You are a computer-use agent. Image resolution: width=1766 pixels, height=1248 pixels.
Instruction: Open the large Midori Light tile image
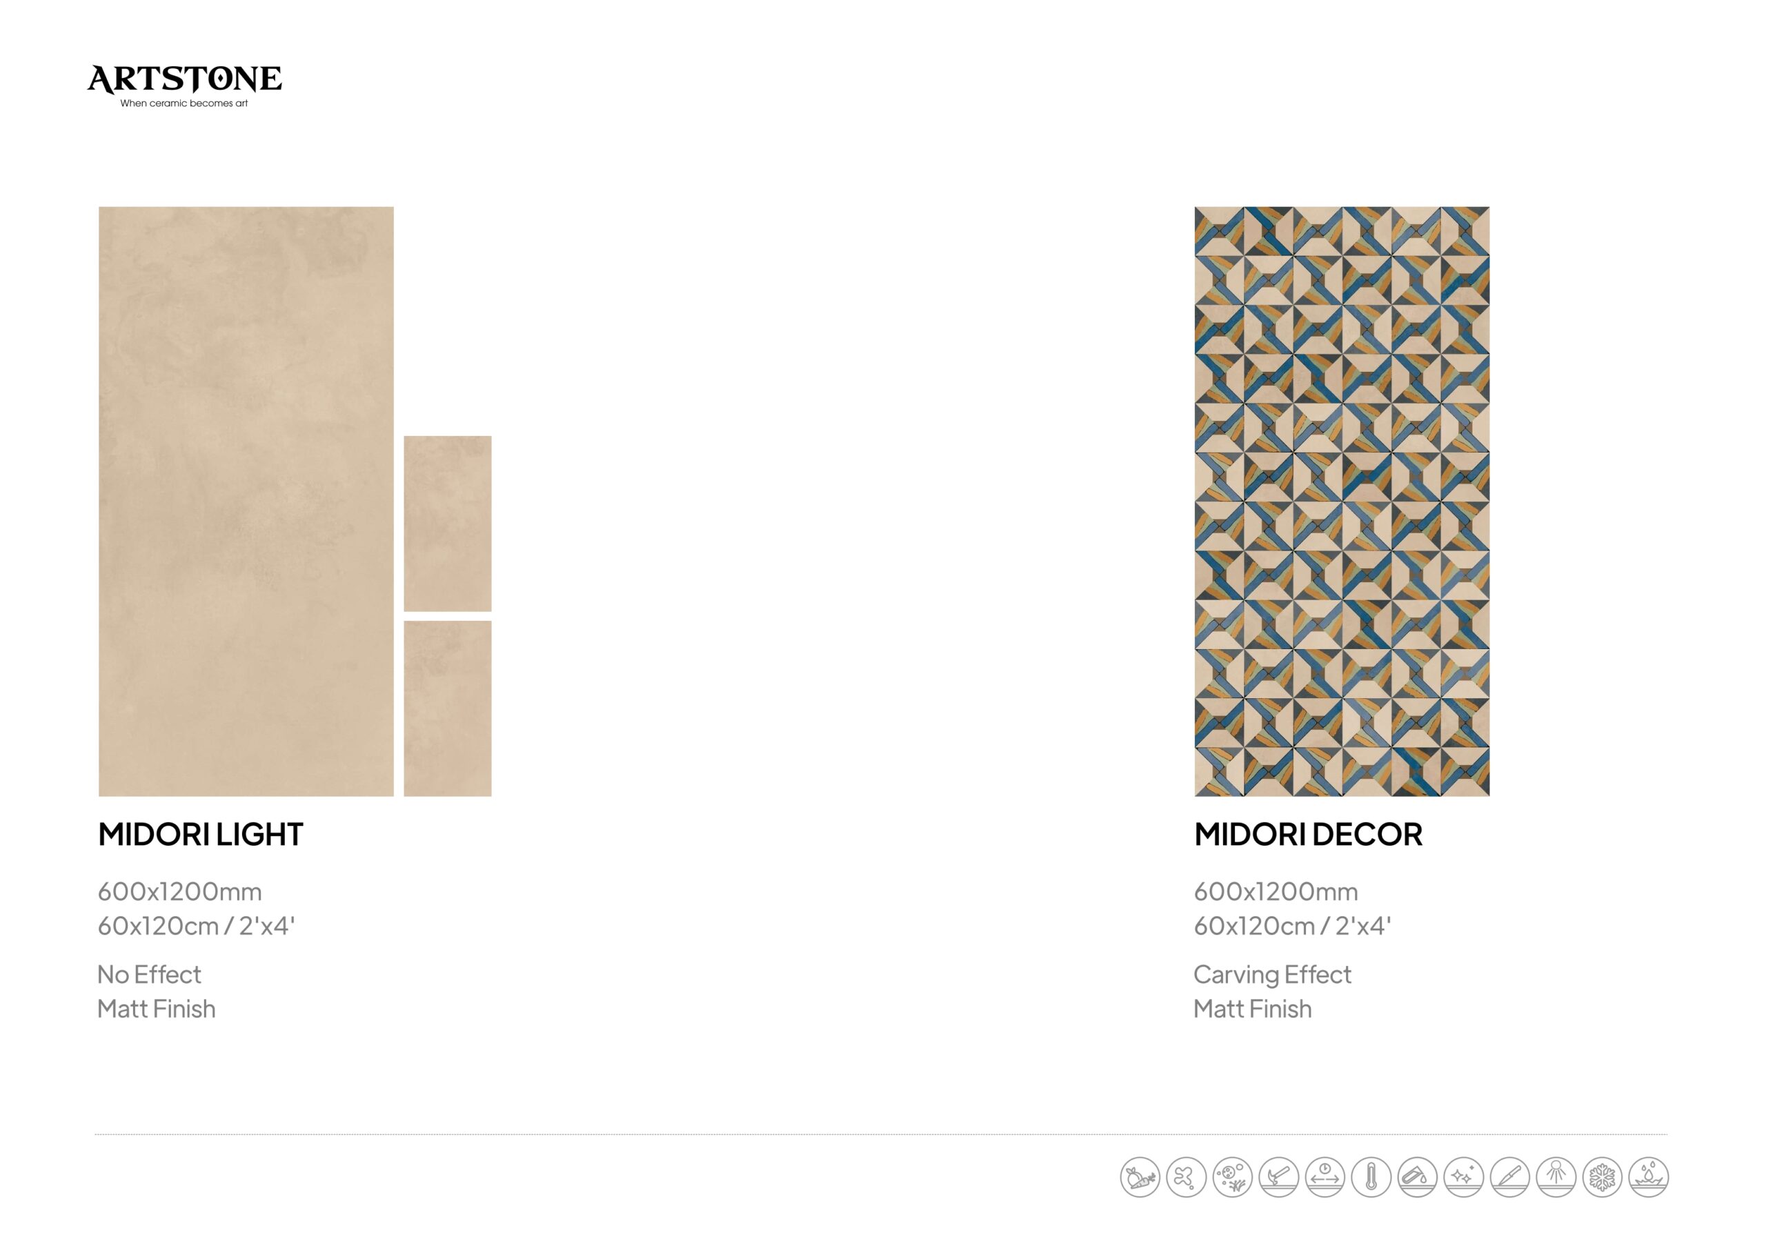(246, 501)
